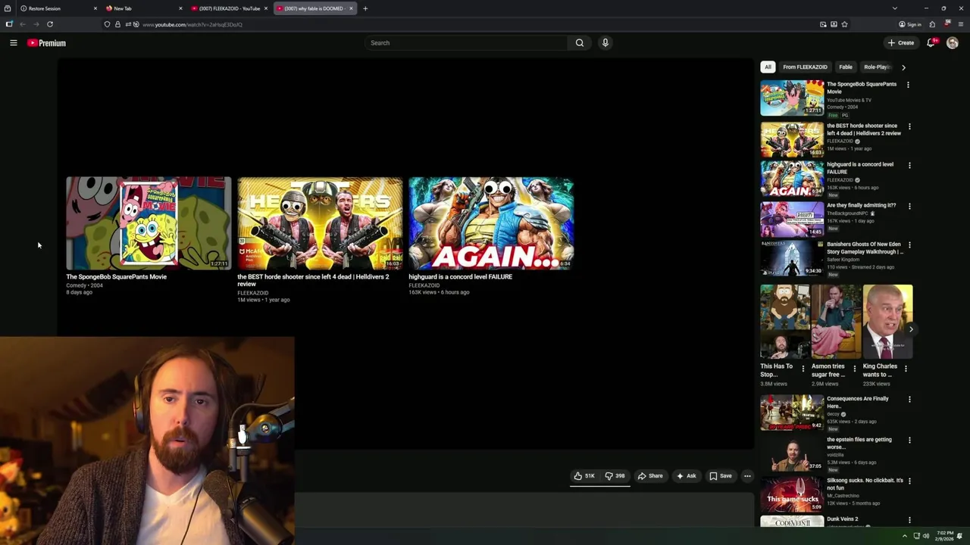Viewport: 970px width, 545px height.
Task: Click the Firefox Sign in button
Action: tap(910, 24)
